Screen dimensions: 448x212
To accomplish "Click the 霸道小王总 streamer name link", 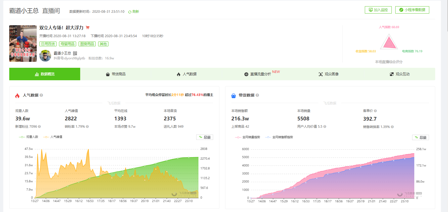I will coord(62,53).
